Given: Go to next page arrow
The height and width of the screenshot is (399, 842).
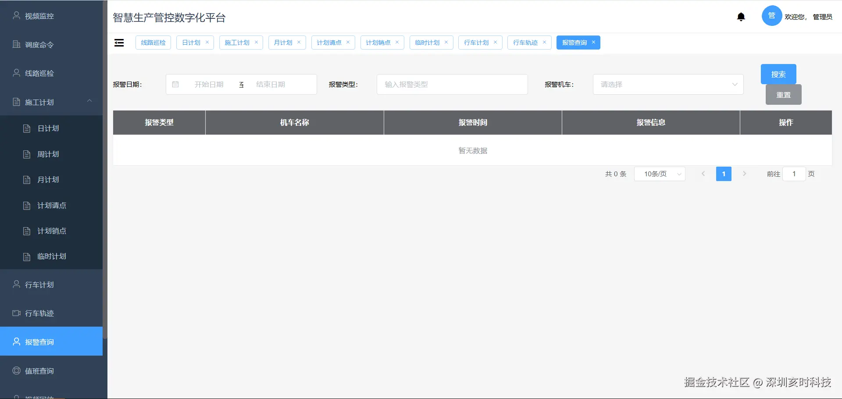Looking at the screenshot, I should (745, 174).
